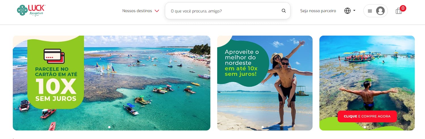This screenshot has height=139, width=425.
Task: Open the luggage cart icon
Action: point(399,11)
